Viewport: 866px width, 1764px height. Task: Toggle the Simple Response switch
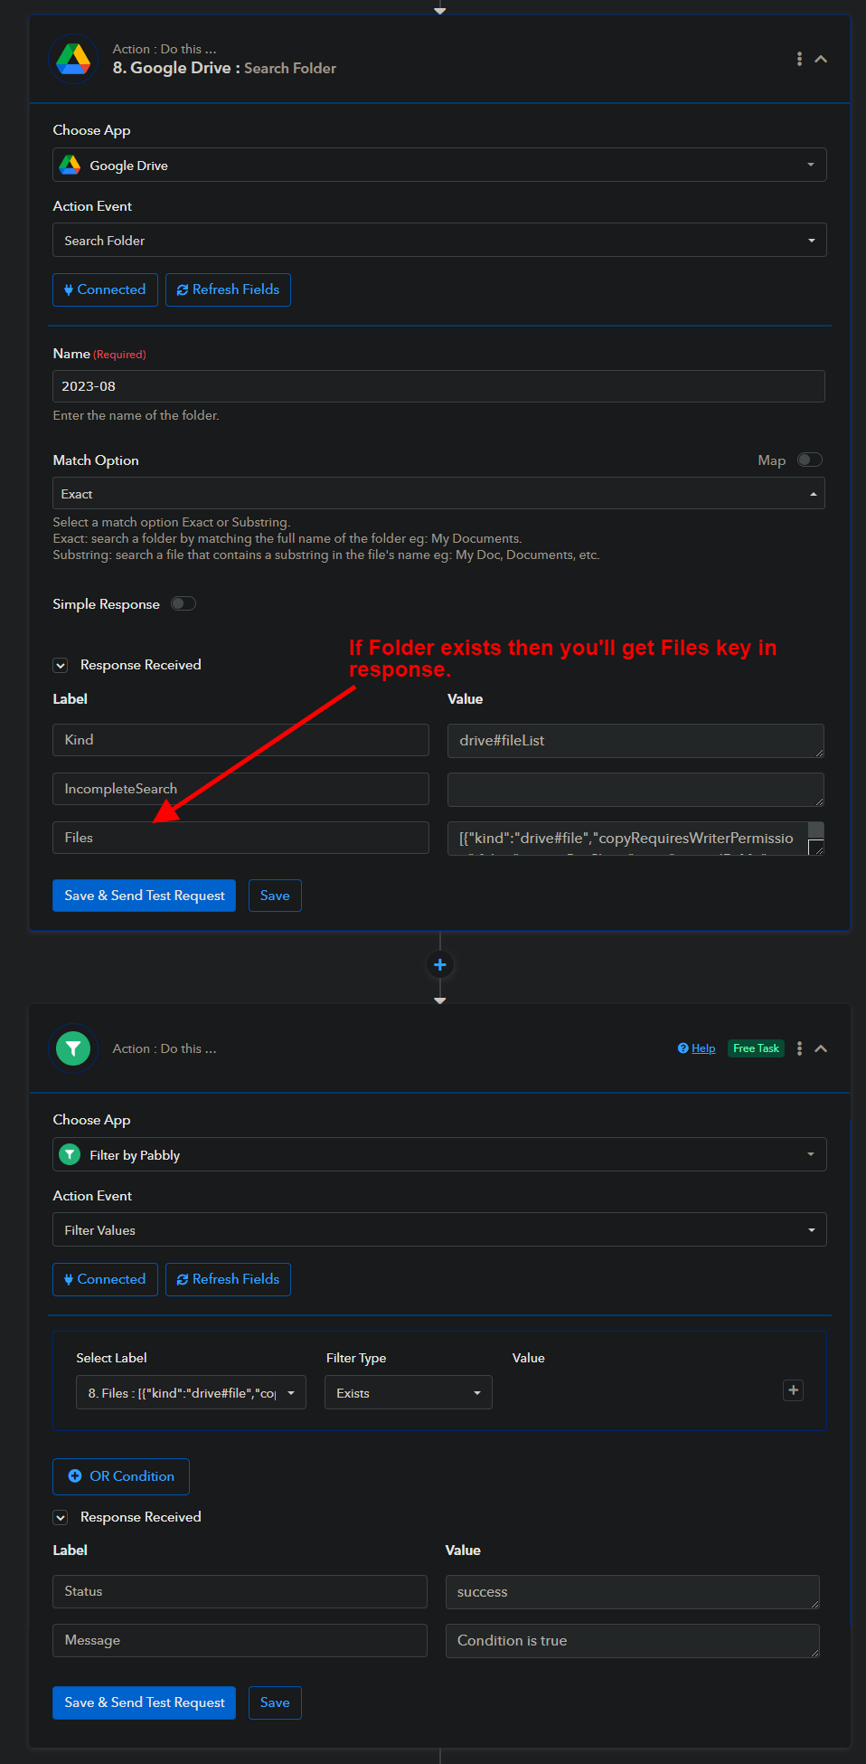point(184,603)
